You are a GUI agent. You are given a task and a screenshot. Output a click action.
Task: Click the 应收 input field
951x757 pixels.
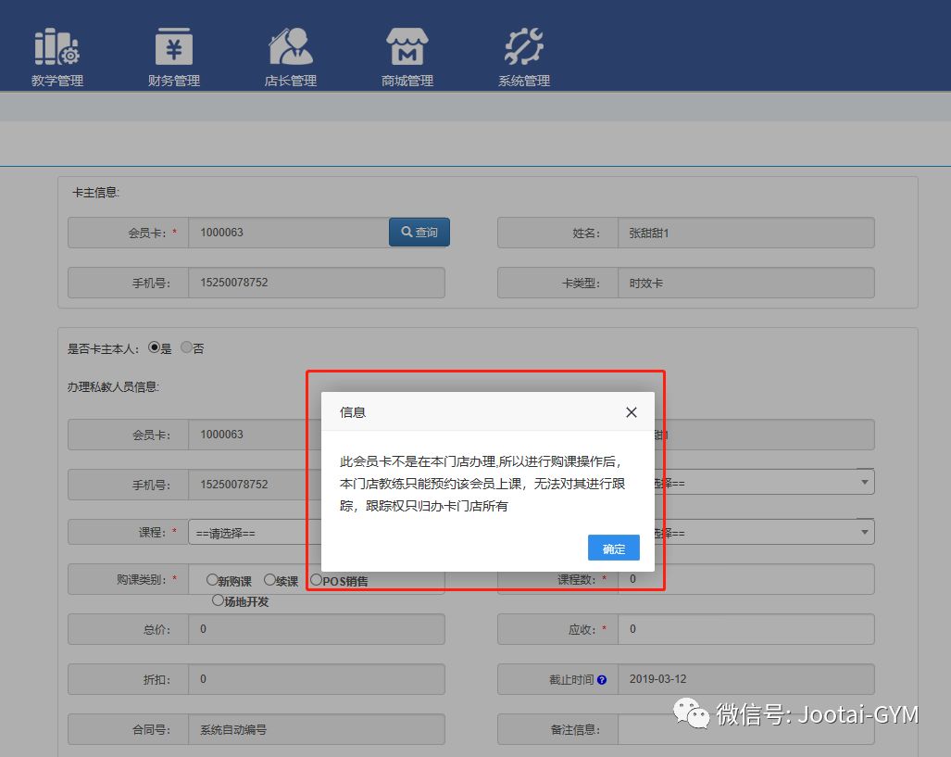tap(746, 629)
